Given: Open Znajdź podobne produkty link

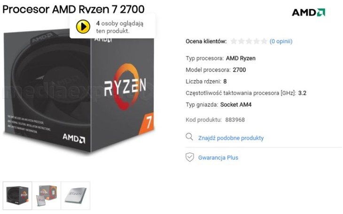Looking at the screenshot, I should click(x=231, y=138).
